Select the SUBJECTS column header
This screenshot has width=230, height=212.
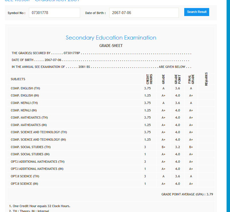pyautogui.click(x=18, y=79)
